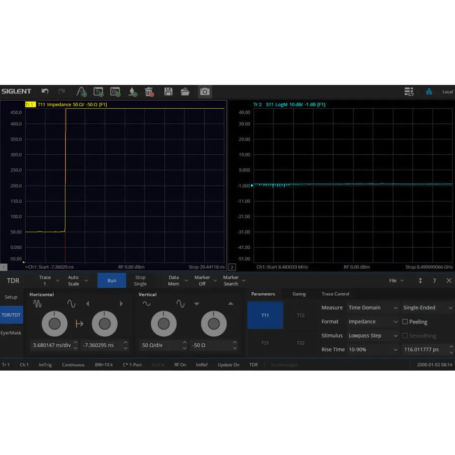
Task: Click the Save file icon
Action: (x=168, y=92)
